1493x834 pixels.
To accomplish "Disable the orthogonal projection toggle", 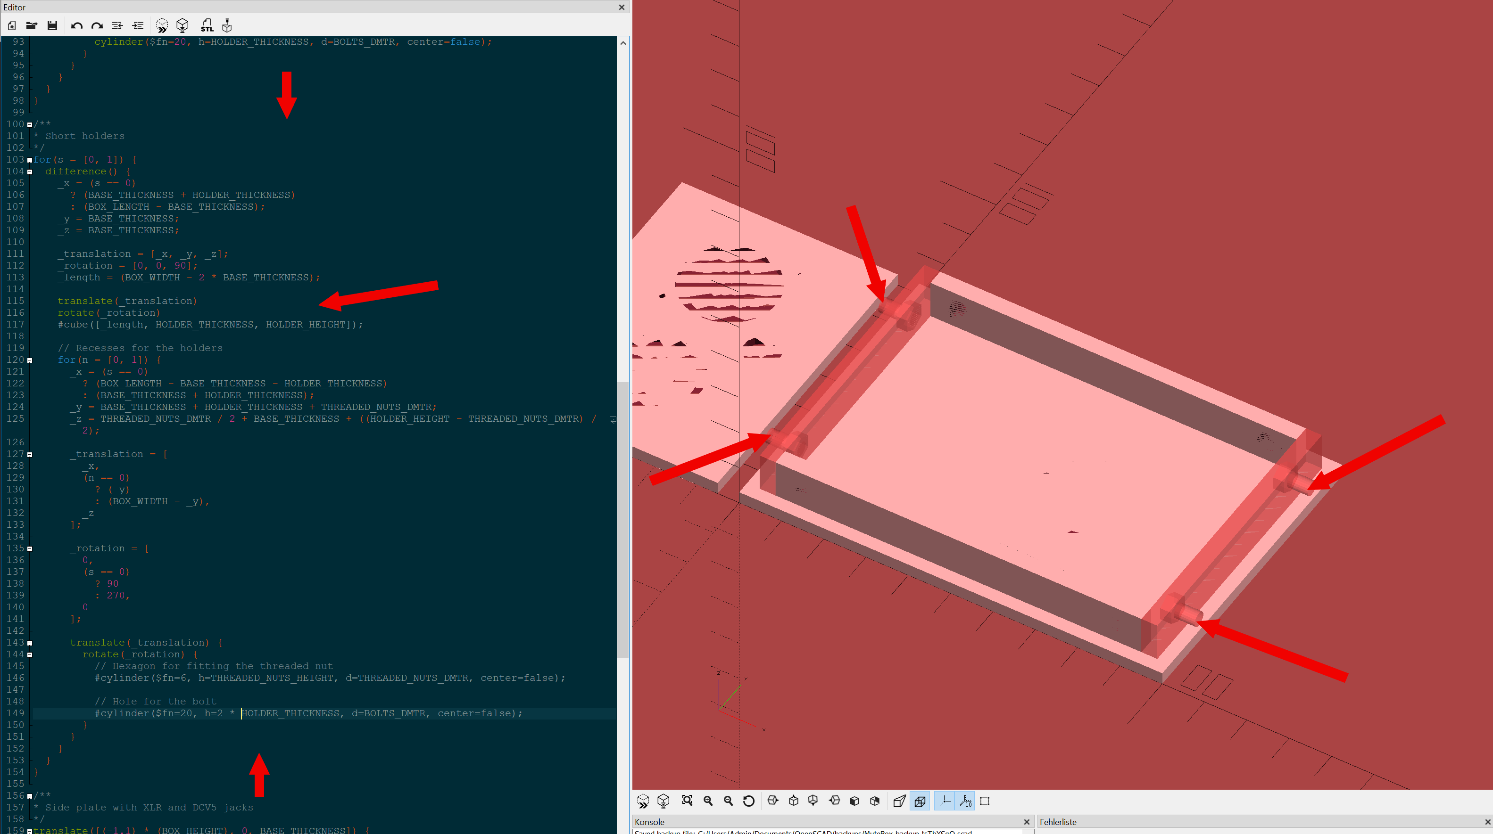I will [x=921, y=801].
